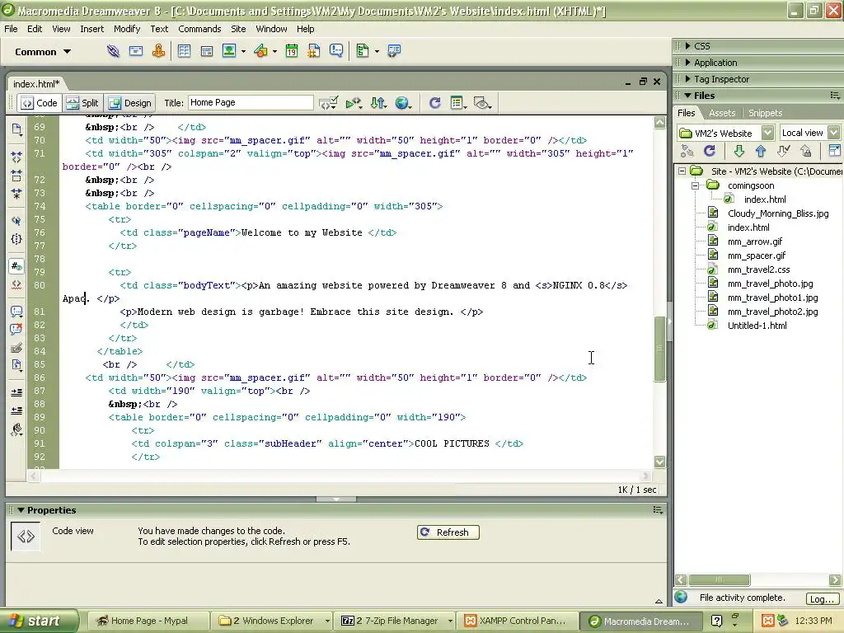Insert a Table from the toolbar
Screen dimensions: 844x633
[x=184, y=51]
